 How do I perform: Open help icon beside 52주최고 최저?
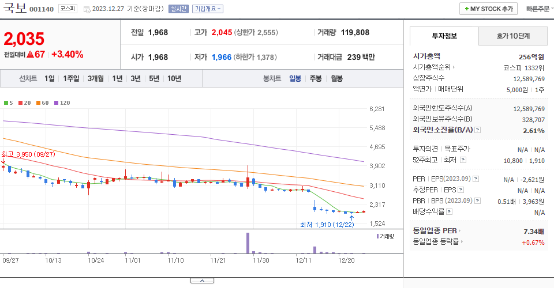[x=463, y=160]
